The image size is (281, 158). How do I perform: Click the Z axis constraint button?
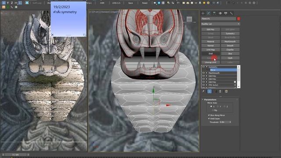pos(12,3)
